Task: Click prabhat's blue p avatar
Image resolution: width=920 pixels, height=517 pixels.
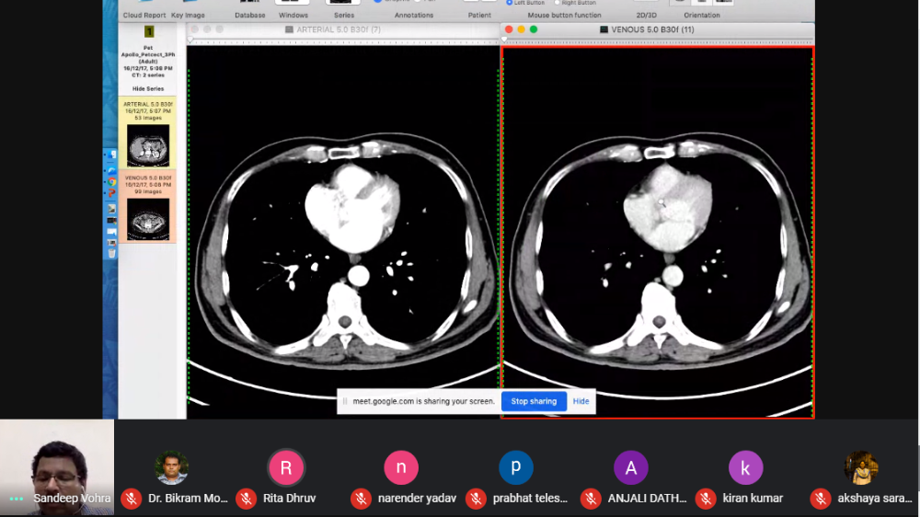Action: [x=516, y=467]
